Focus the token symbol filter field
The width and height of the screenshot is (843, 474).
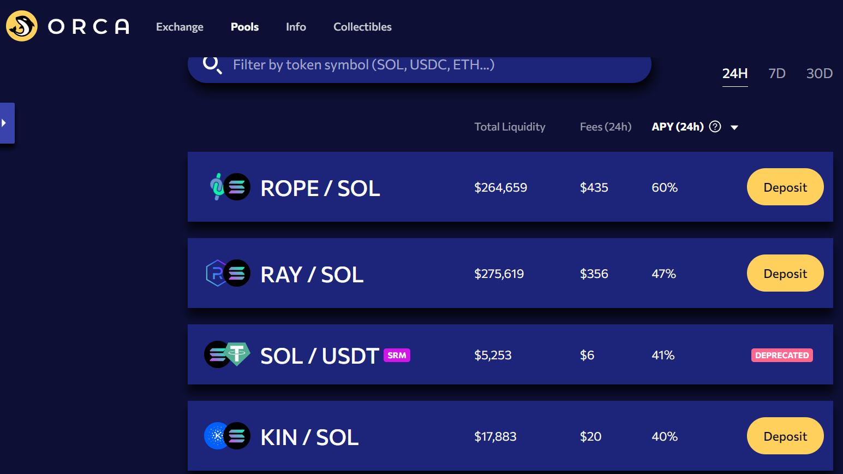coord(420,66)
